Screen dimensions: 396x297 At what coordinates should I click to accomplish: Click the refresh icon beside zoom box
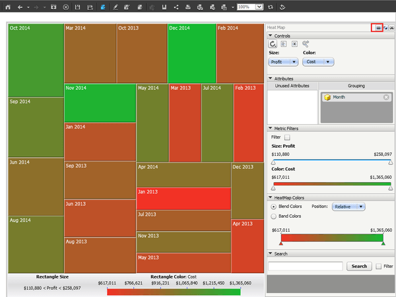tap(270, 7)
